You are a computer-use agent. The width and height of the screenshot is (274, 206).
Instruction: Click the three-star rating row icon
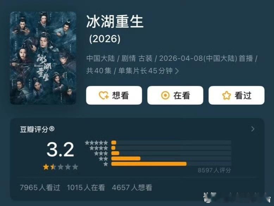(101, 153)
